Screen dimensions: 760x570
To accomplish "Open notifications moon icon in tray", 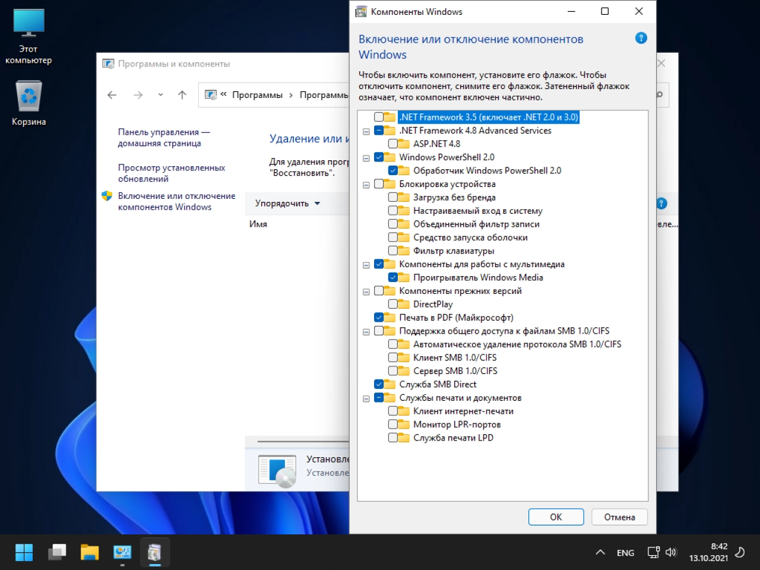I will tap(740, 552).
